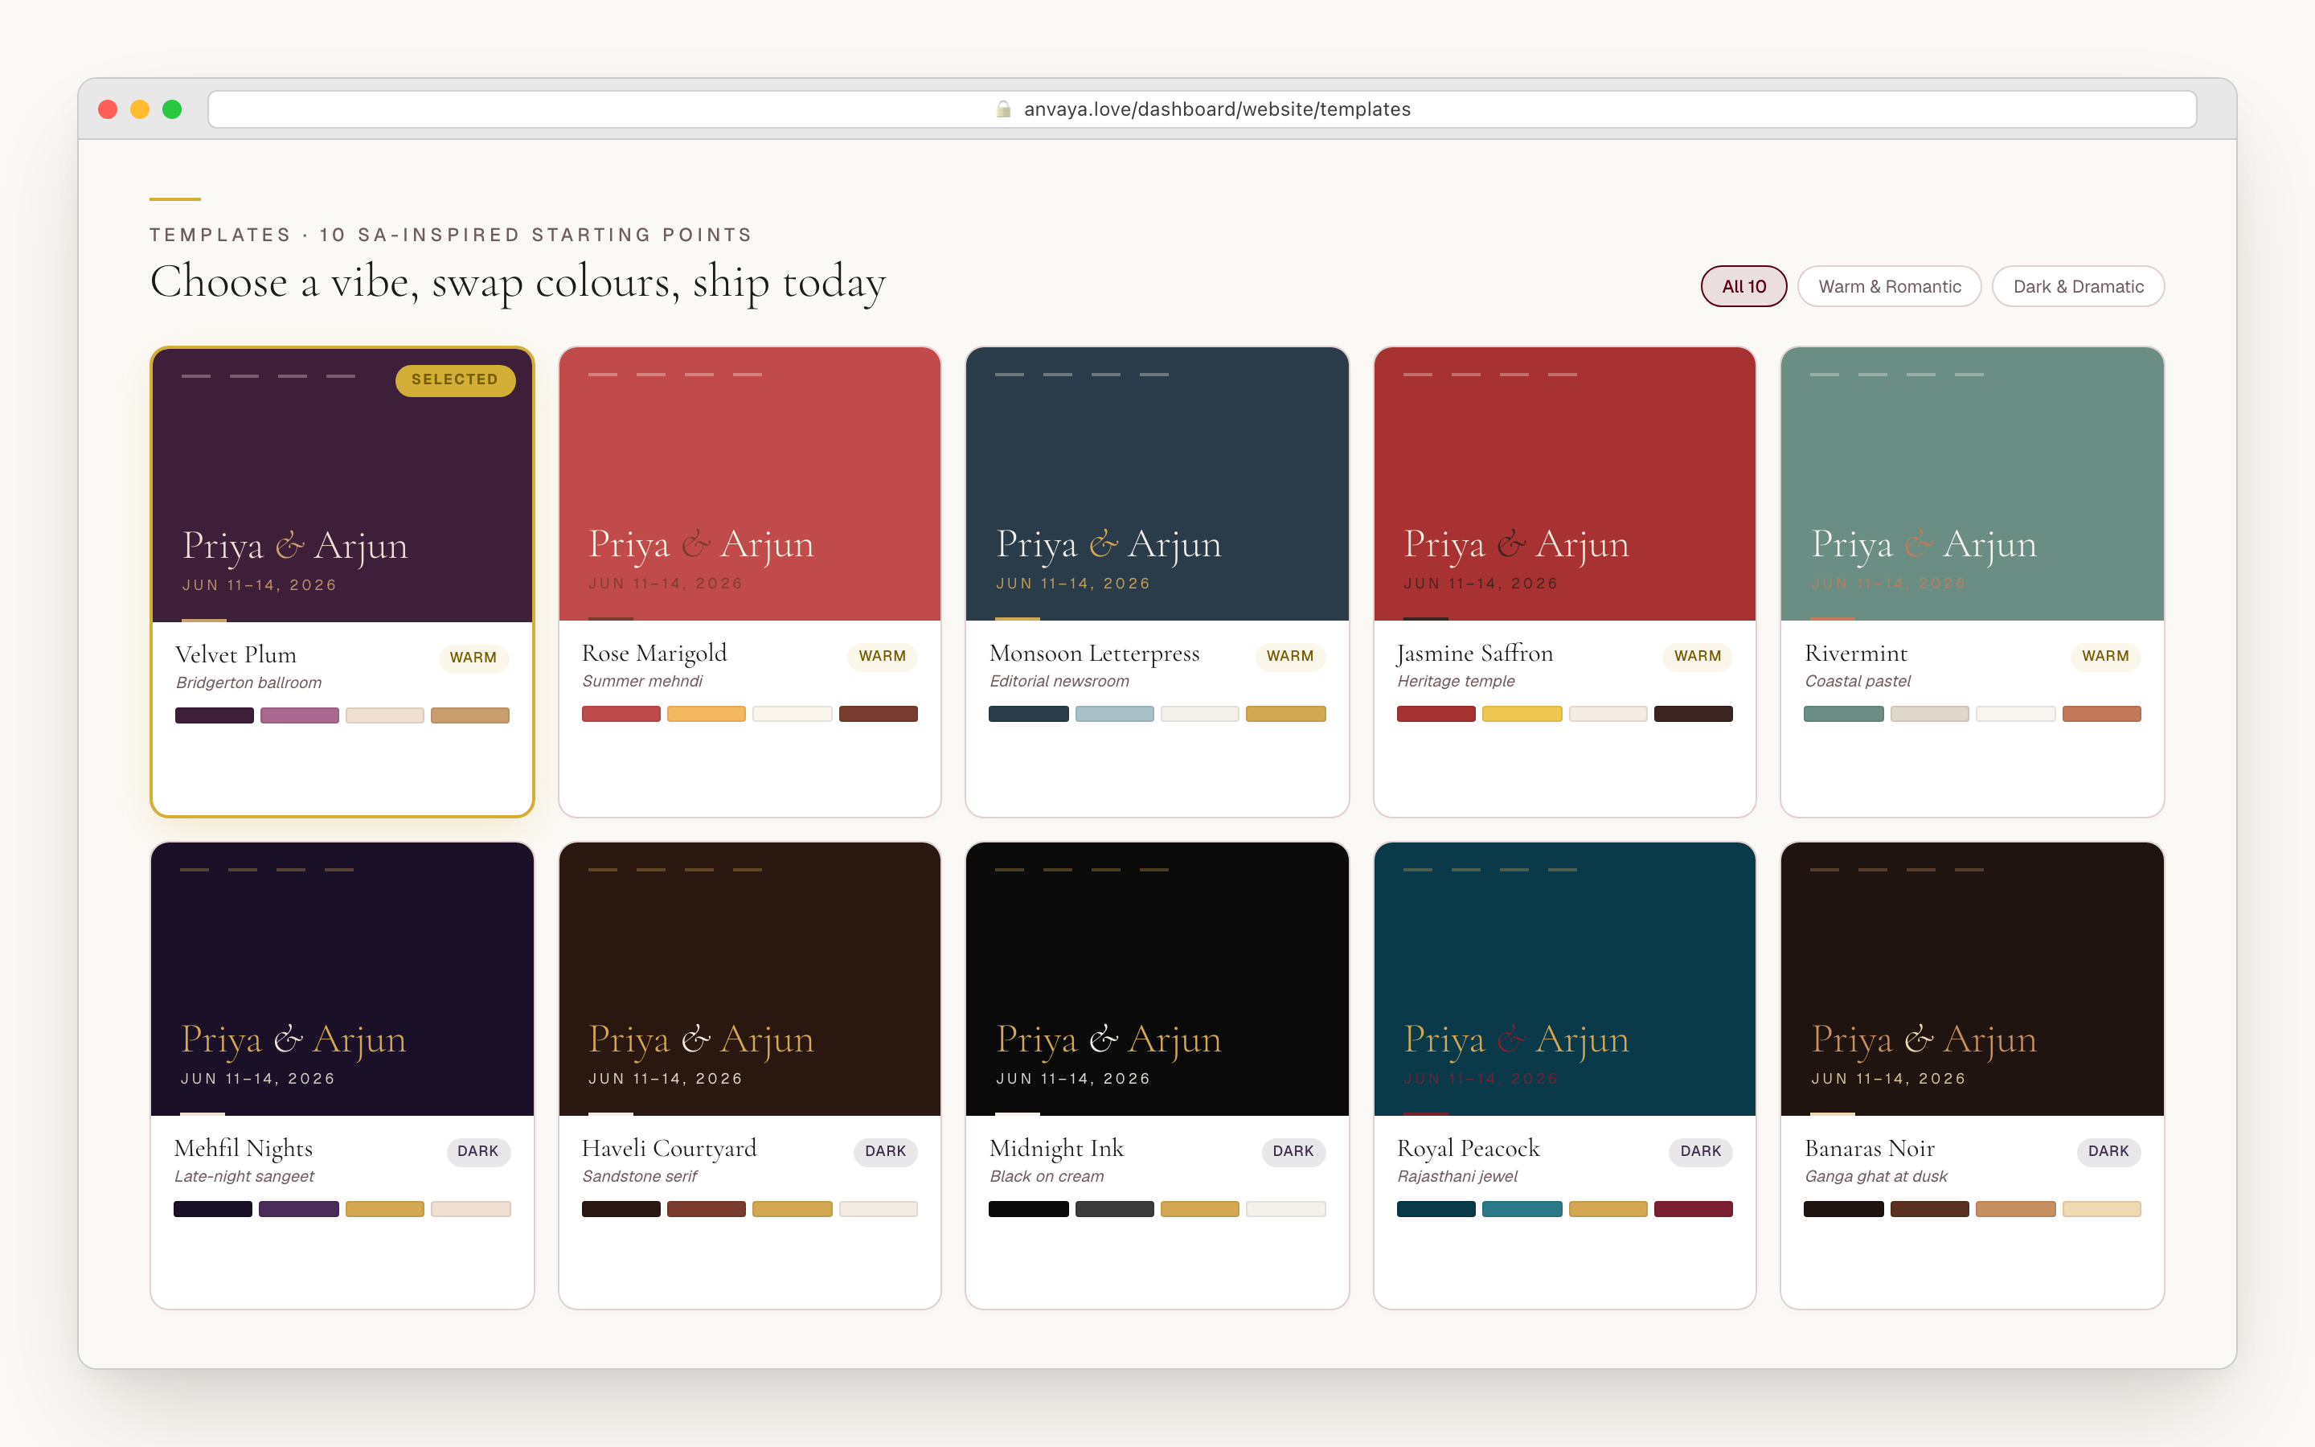Pick Mehfil Nights purple swatch

(298, 1210)
